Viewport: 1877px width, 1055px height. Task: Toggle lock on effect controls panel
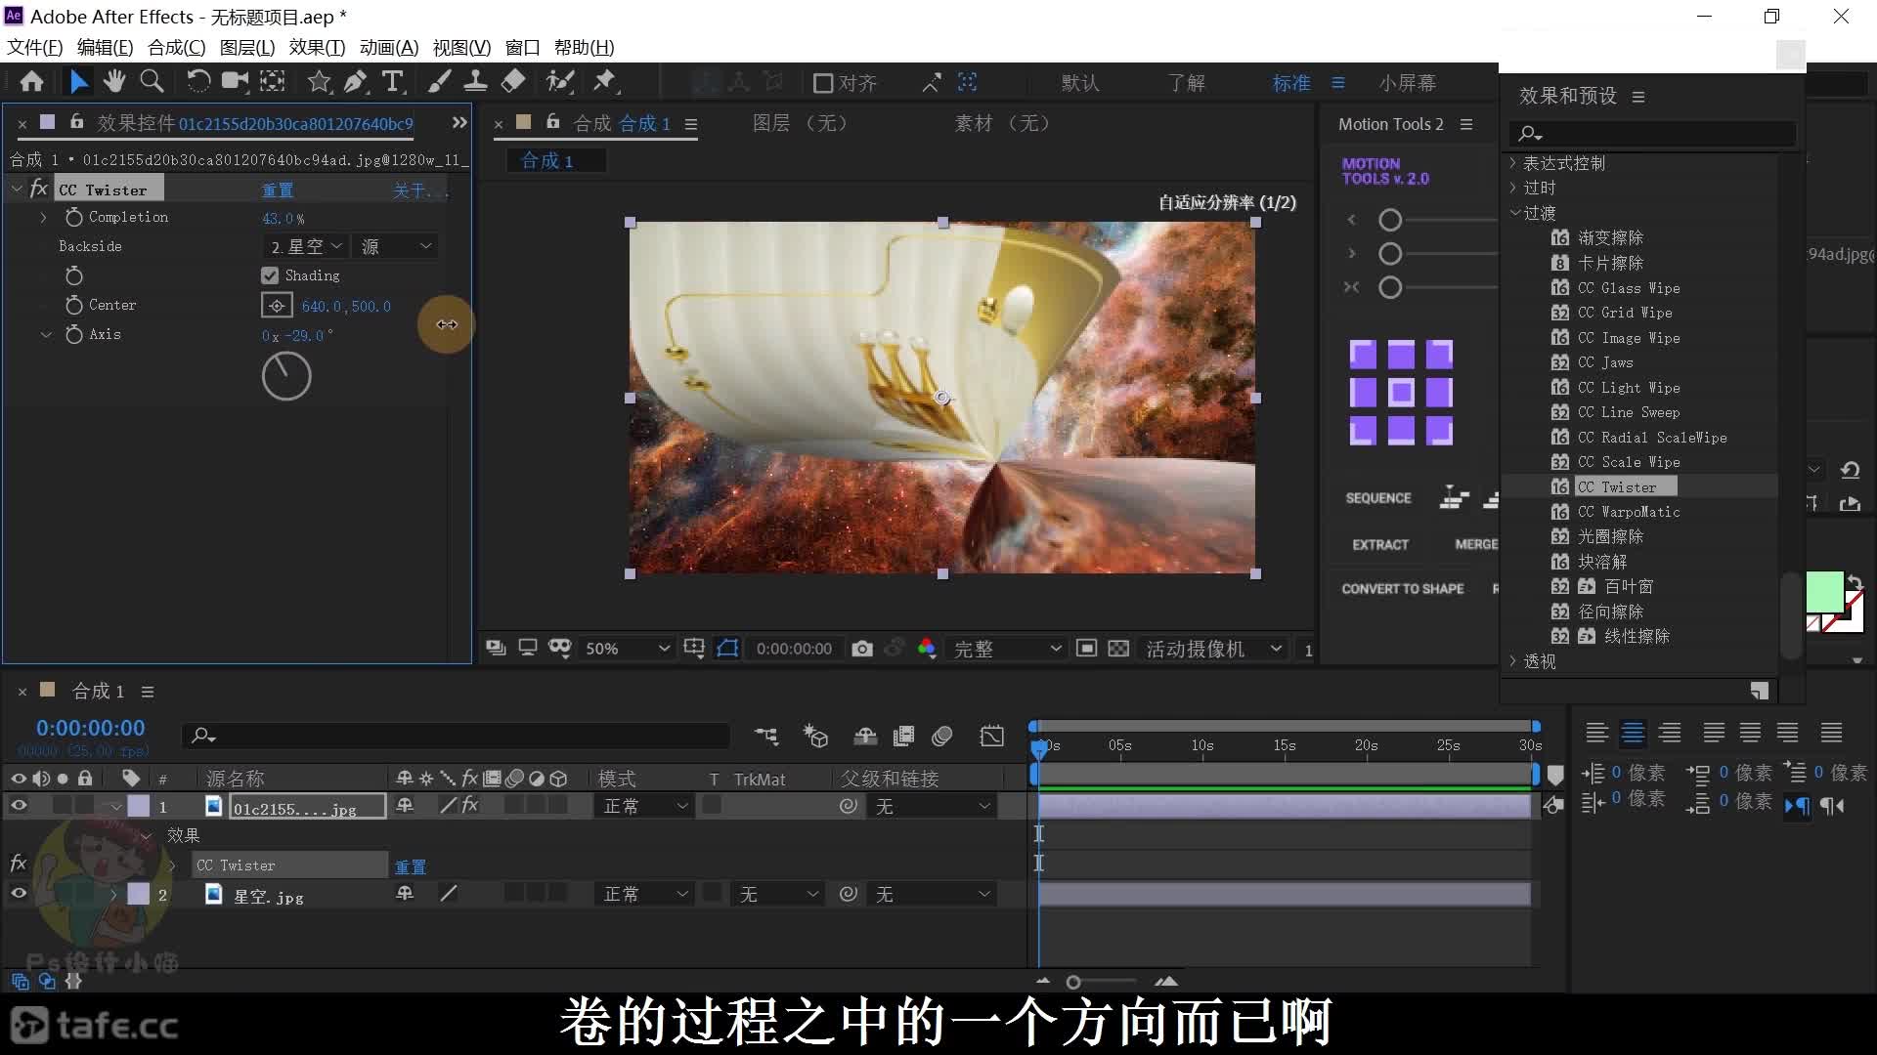[x=76, y=122]
